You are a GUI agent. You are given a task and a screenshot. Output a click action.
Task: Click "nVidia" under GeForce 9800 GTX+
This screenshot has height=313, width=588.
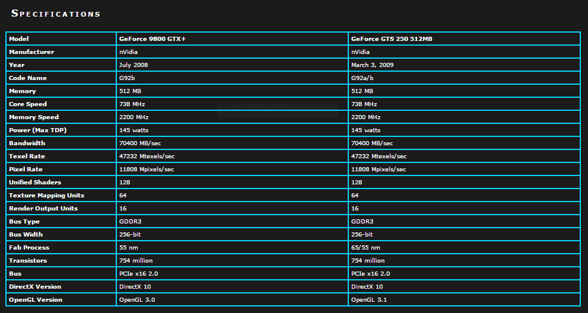128,52
